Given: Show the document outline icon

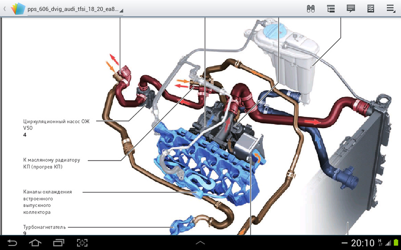Looking at the screenshot, I should pos(331,9).
